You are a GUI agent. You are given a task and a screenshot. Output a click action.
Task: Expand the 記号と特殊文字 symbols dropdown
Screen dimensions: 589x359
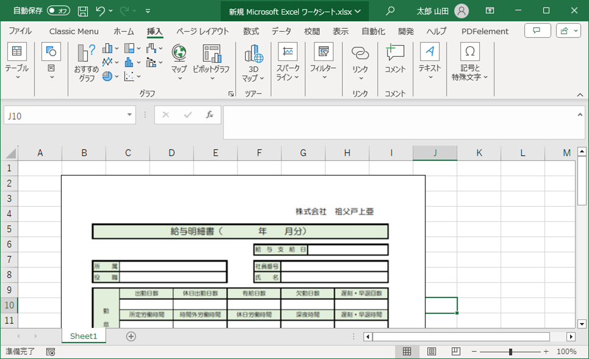pos(470,63)
